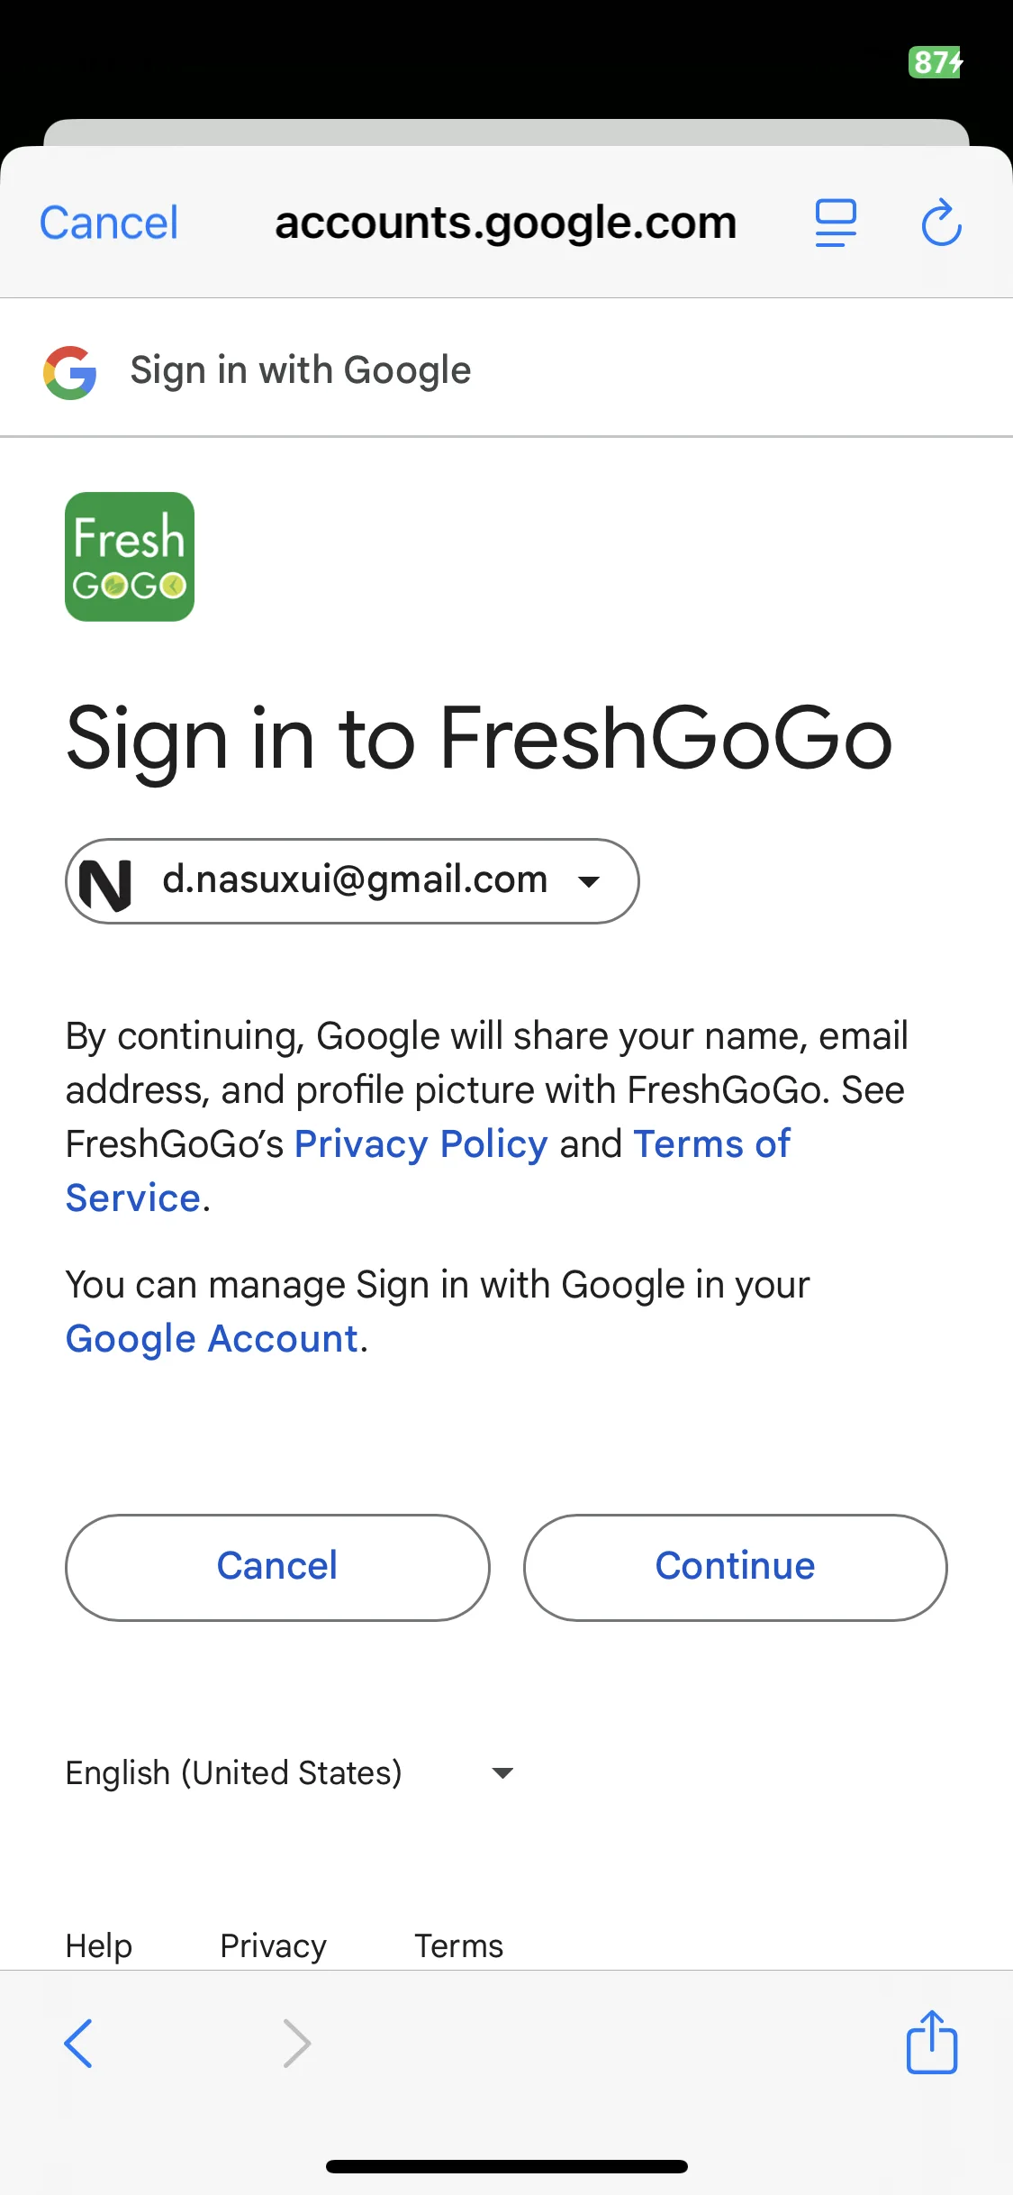
Task: Tap the language dropdown arrow
Action: [x=502, y=1773]
